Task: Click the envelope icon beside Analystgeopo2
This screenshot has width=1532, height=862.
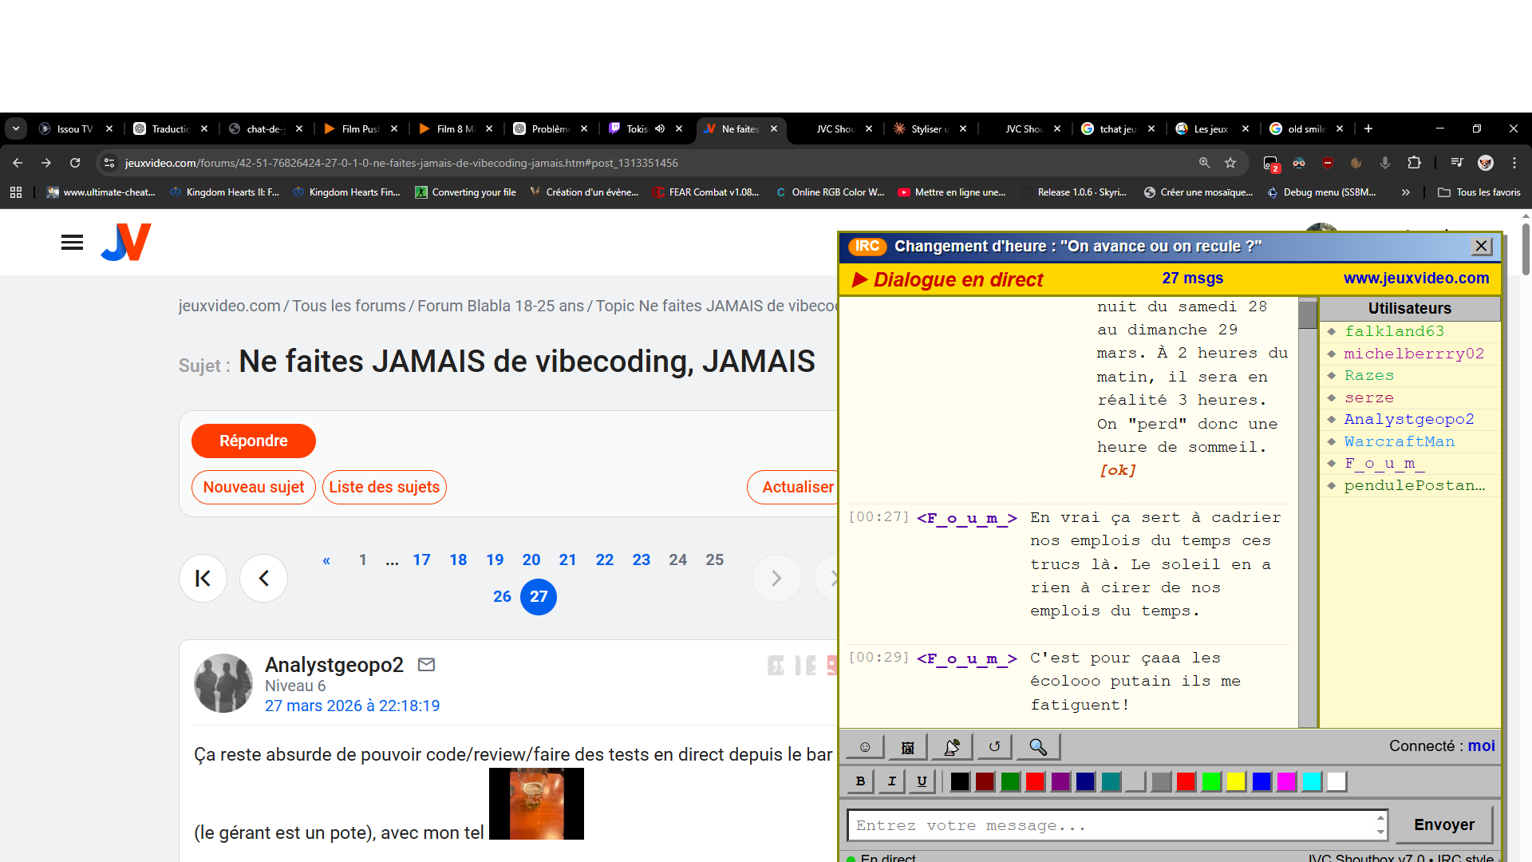Action: [x=427, y=664]
